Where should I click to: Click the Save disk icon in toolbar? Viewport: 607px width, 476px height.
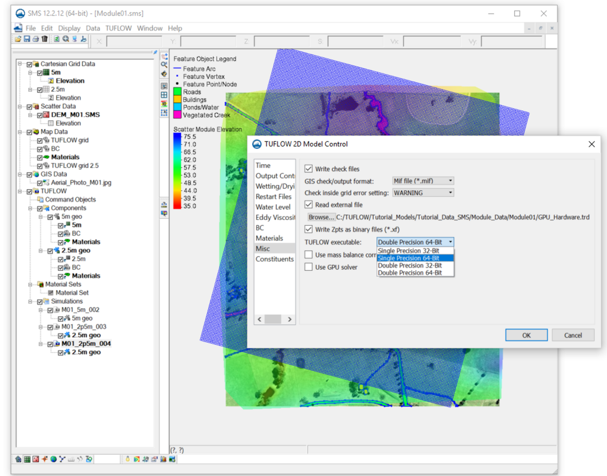(x=27, y=39)
